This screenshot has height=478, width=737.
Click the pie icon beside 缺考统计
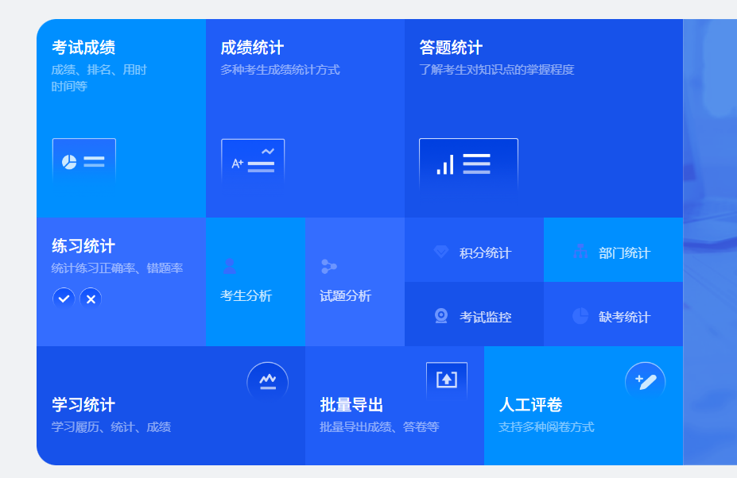point(580,316)
